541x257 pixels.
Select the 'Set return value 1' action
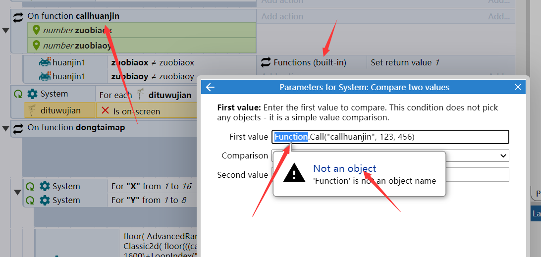click(405, 62)
